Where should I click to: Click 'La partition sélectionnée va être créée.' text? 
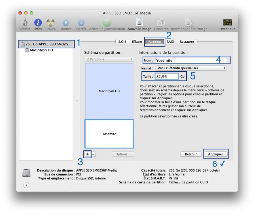pos(169,116)
